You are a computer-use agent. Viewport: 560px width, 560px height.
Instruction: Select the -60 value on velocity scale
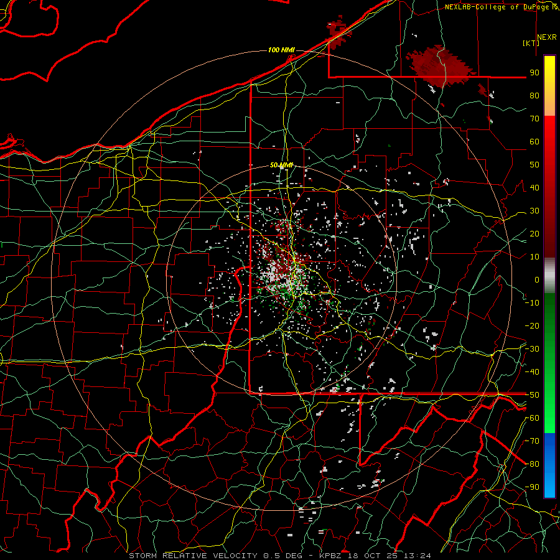pos(532,418)
